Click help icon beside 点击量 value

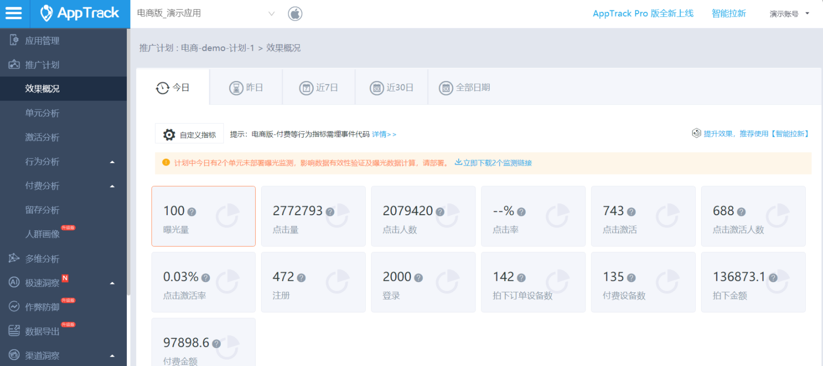tap(330, 212)
